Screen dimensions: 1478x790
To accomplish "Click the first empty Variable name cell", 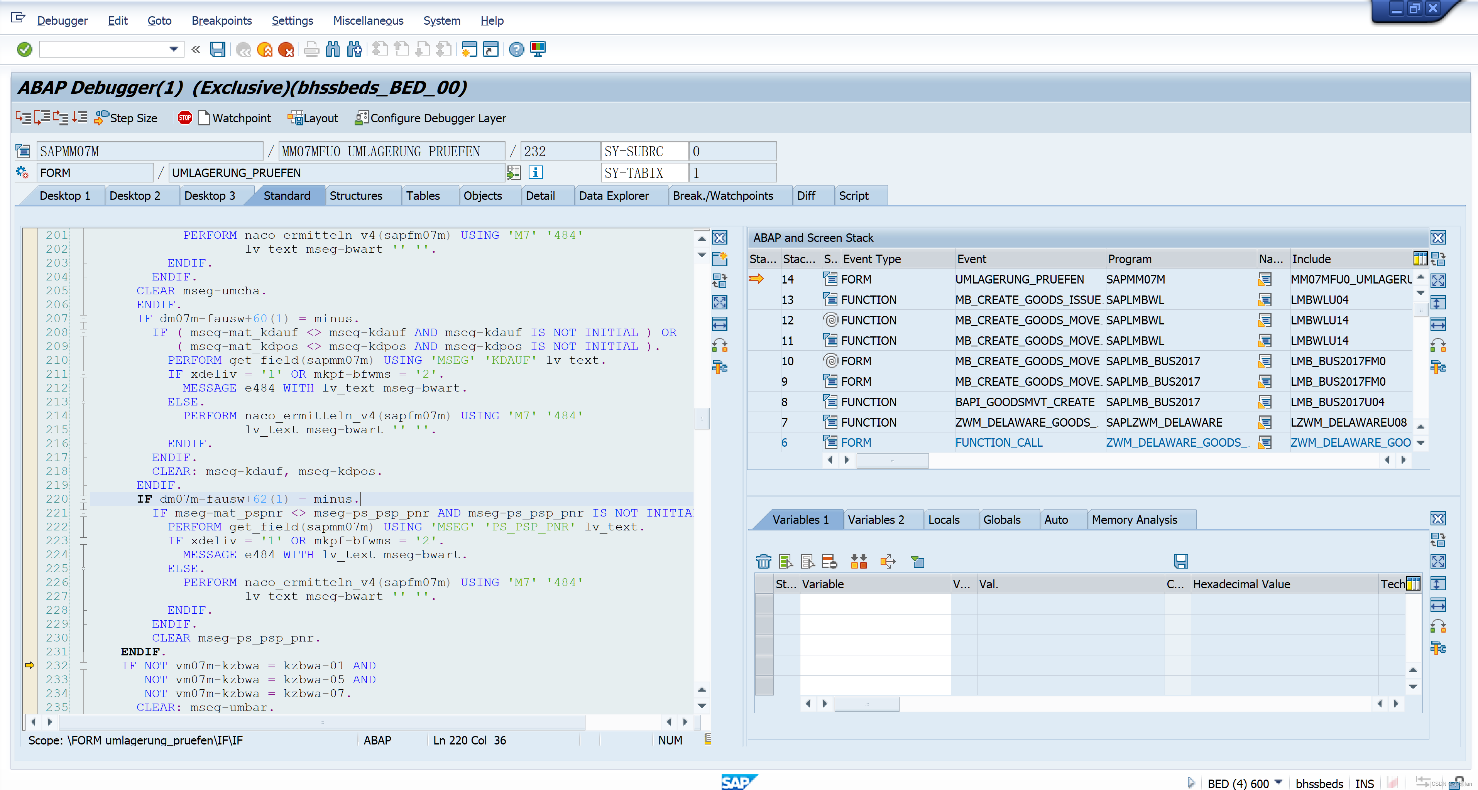I will pos(875,604).
